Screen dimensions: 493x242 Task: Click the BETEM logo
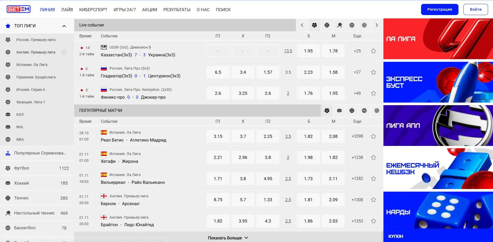click(x=18, y=9)
